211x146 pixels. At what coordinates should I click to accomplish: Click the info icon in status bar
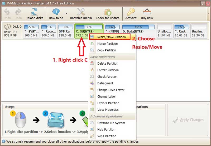pos(3,142)
